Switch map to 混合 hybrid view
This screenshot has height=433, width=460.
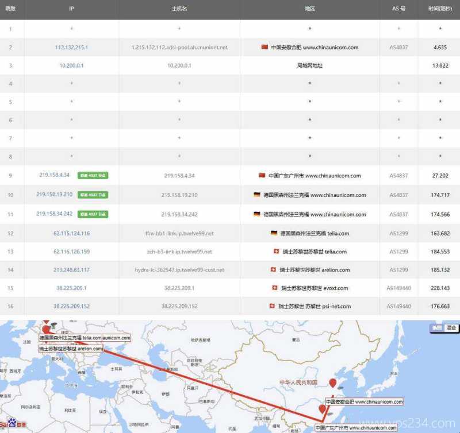pyautogui.click(x=451, y=328)
